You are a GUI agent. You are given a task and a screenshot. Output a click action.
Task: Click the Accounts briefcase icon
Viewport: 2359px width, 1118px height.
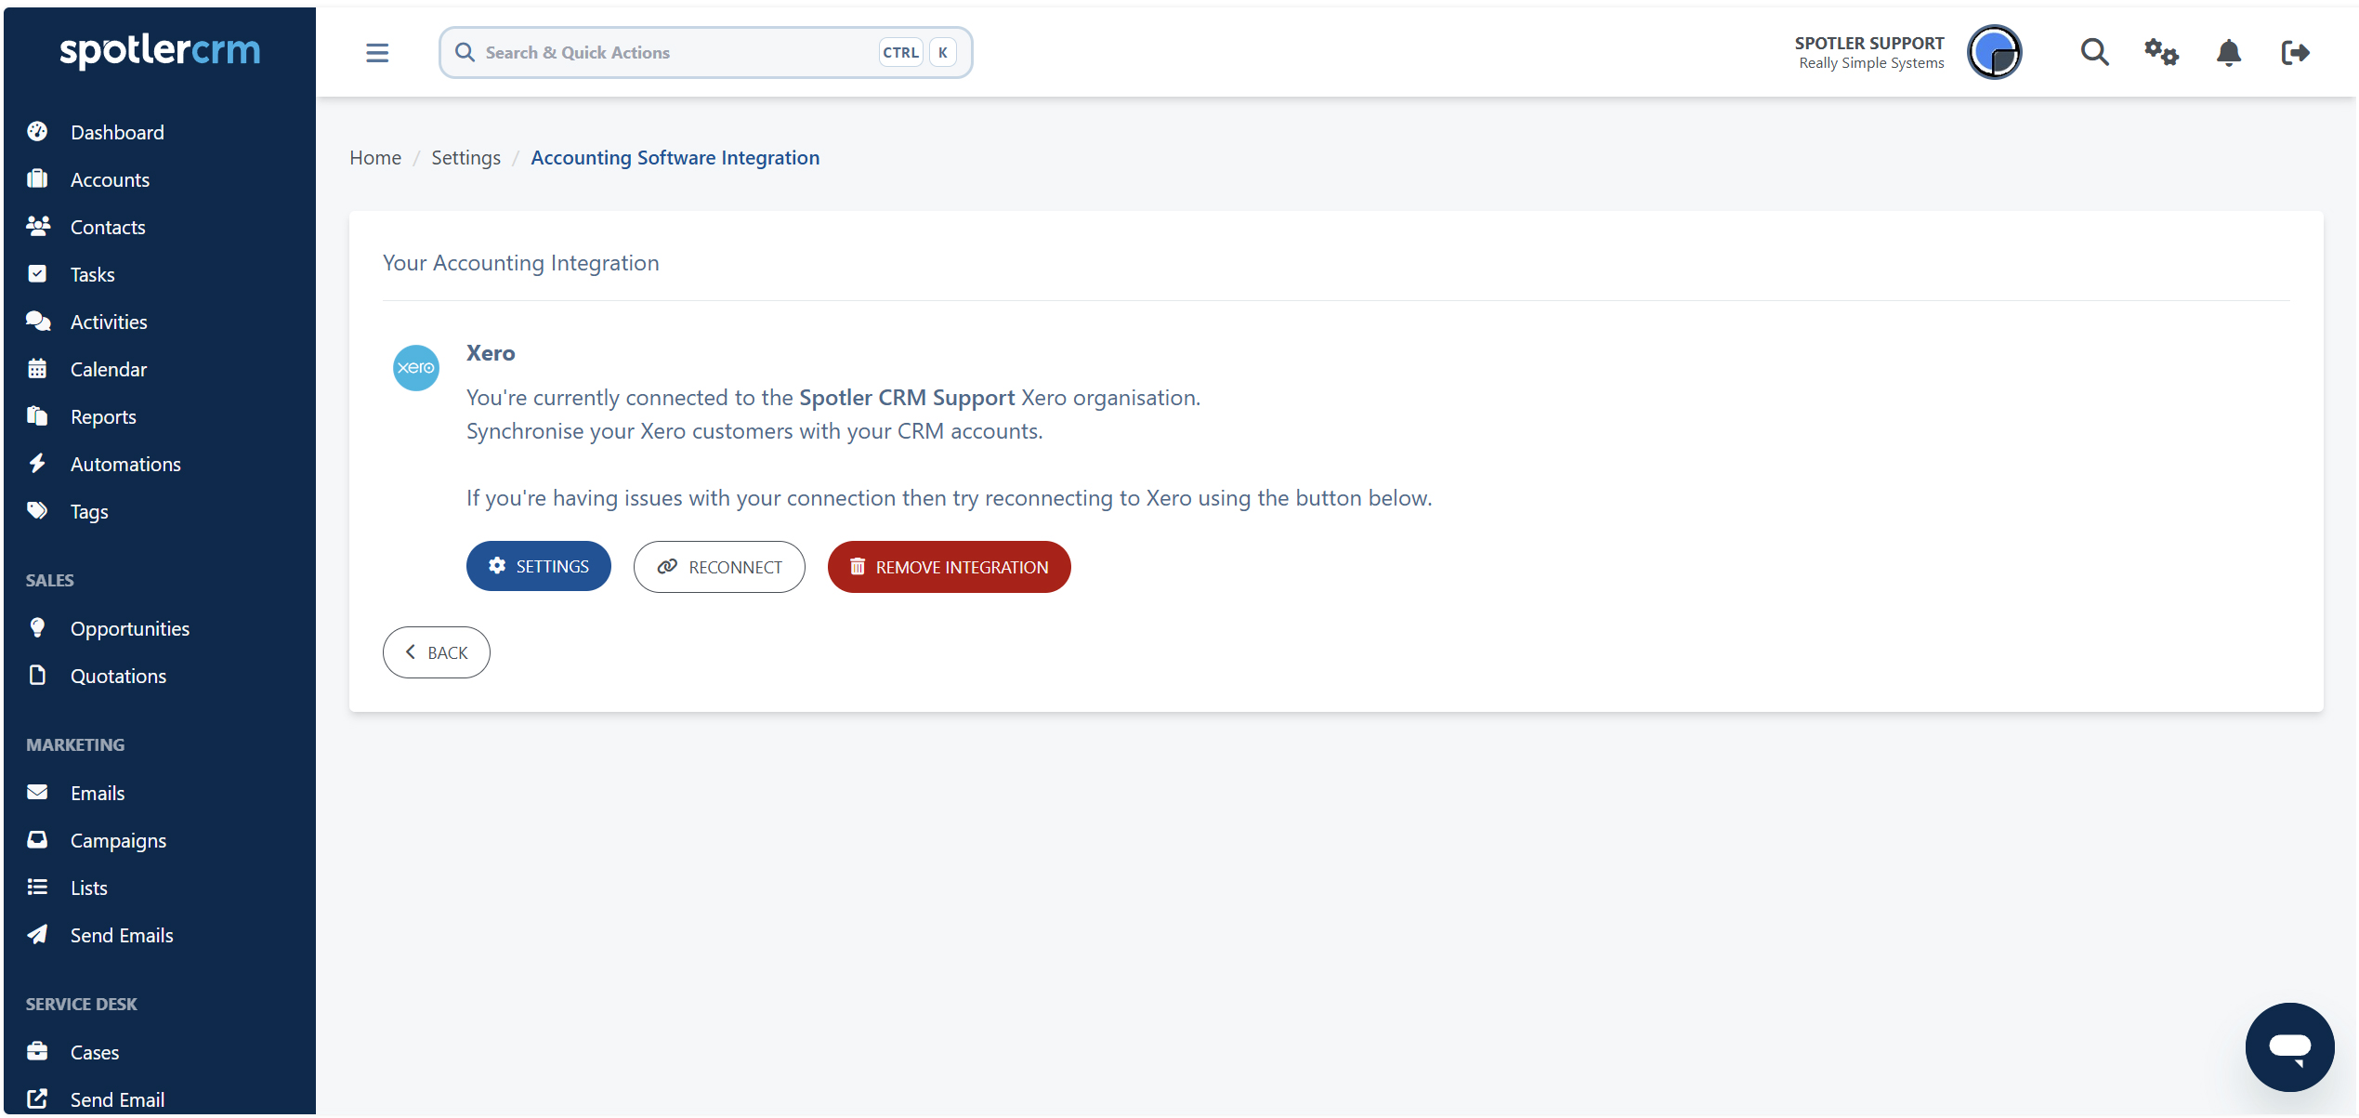[37, 179]
